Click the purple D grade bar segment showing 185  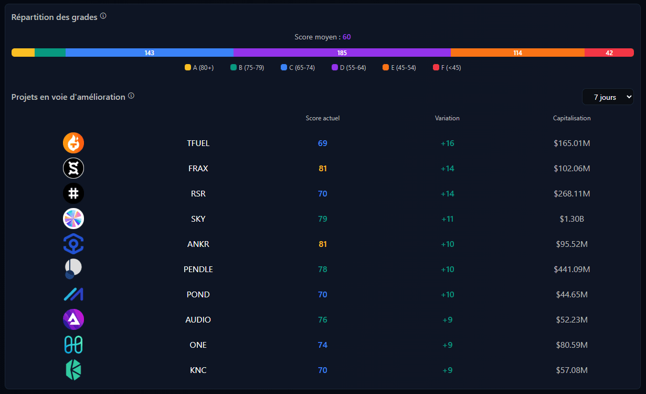pos(342,53)
